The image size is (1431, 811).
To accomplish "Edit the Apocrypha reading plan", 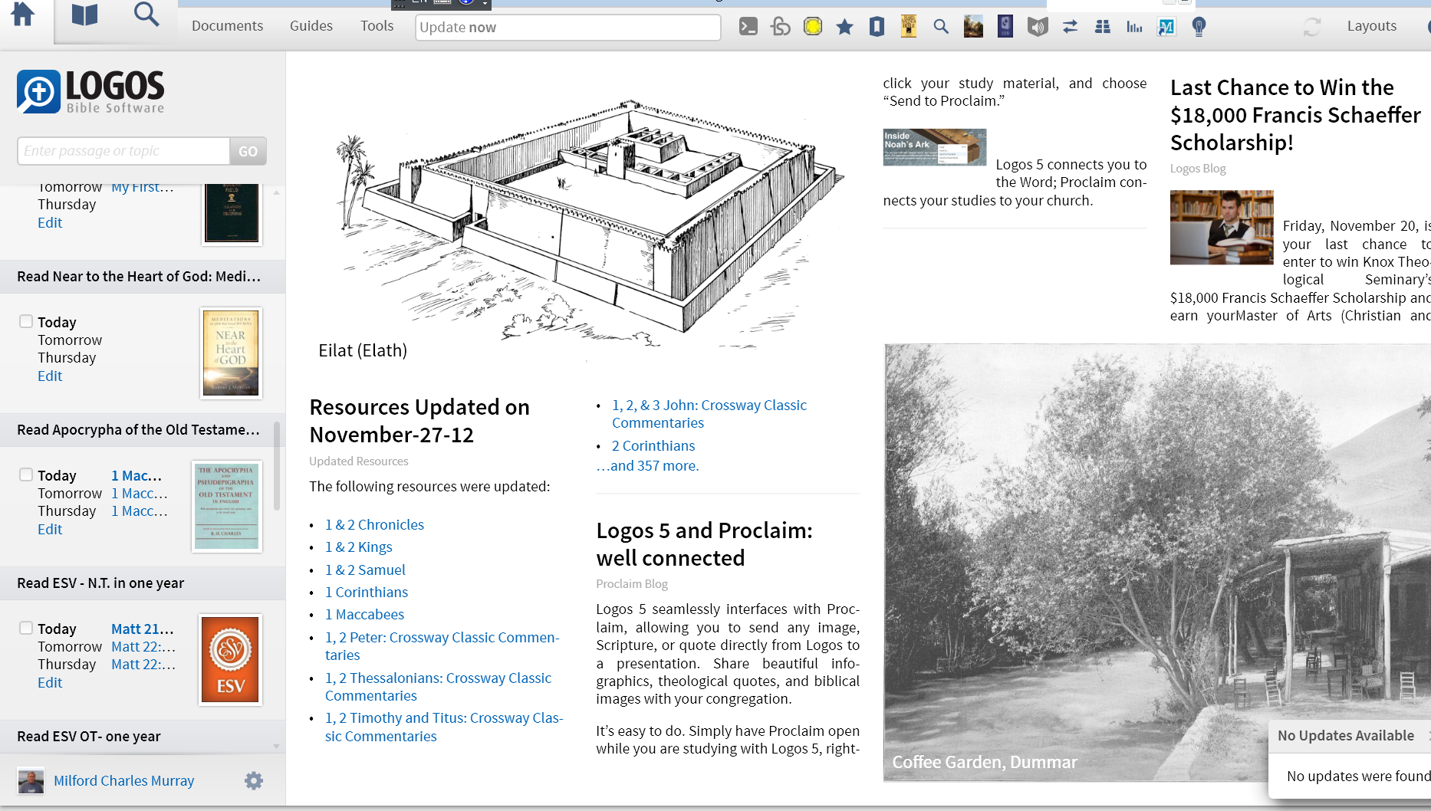I will coord(50,529).
